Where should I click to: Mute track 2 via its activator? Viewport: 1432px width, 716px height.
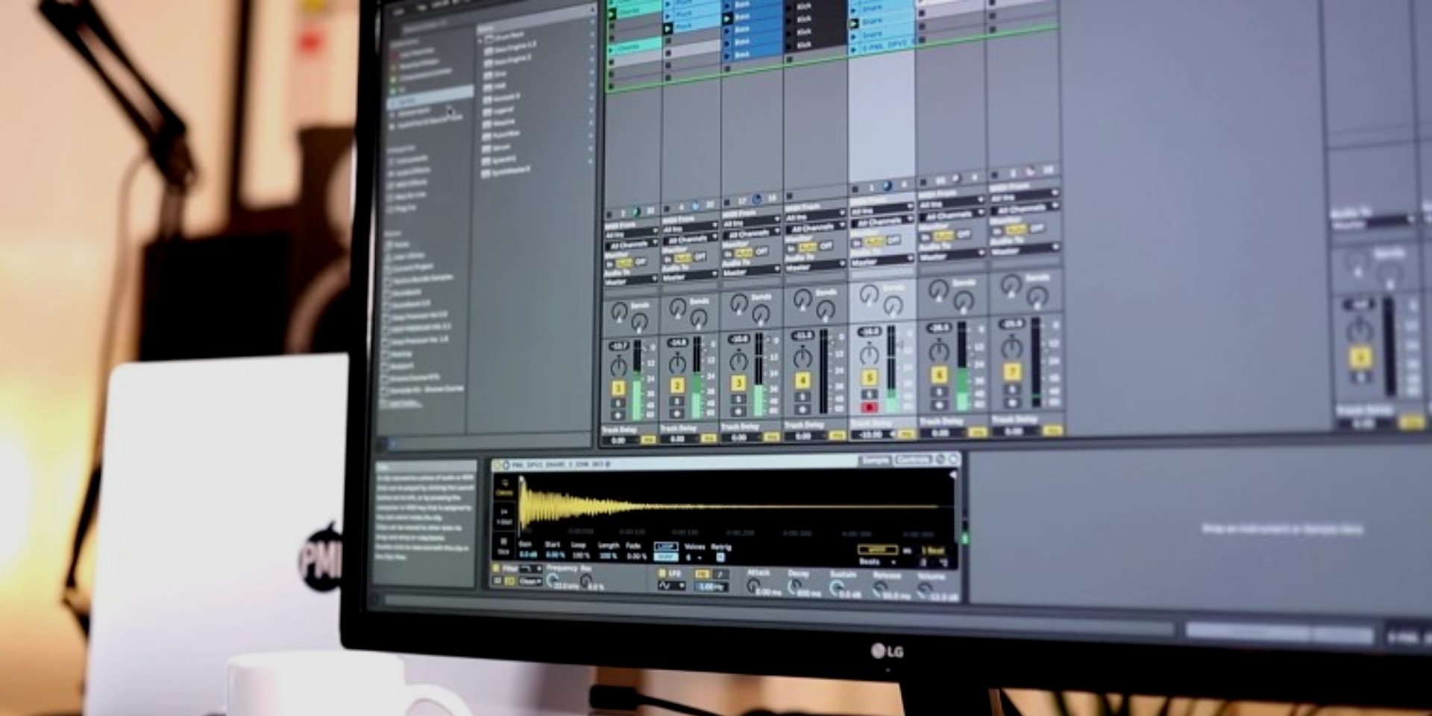coord(677,386)
